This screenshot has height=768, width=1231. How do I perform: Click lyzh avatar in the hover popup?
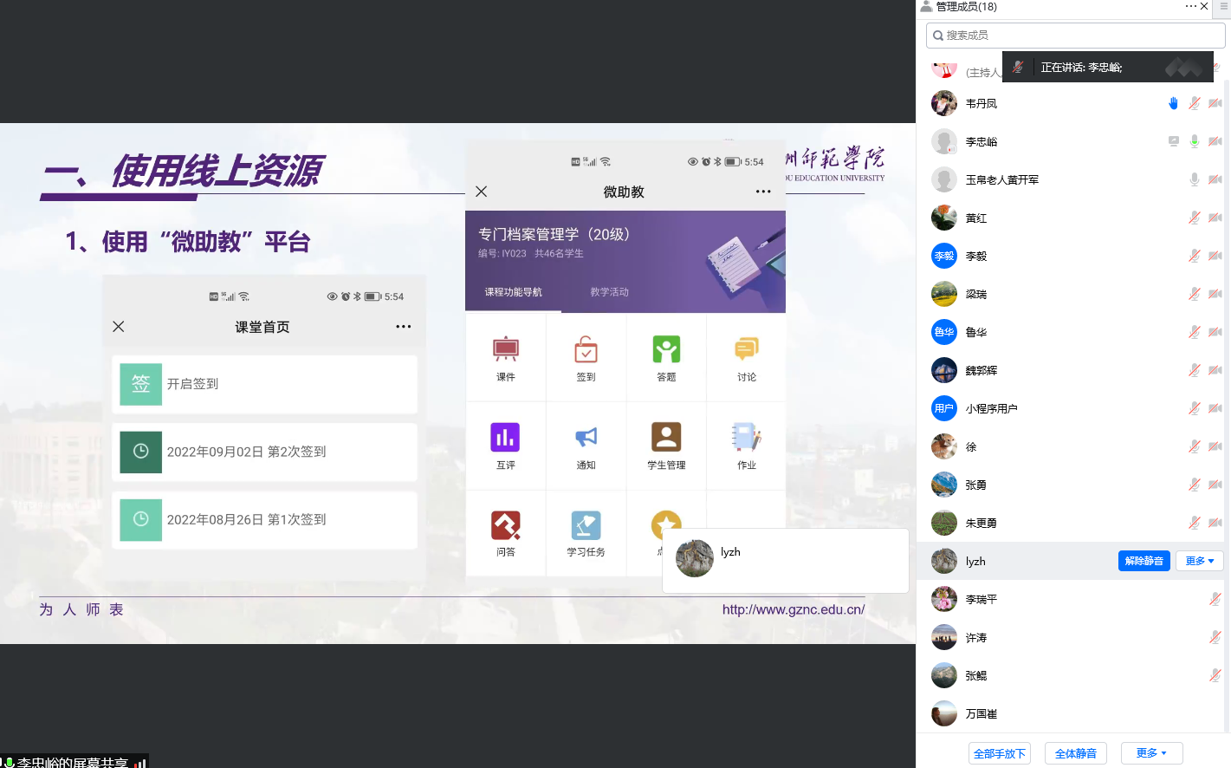pyautogui.click(x=695, y=558)
